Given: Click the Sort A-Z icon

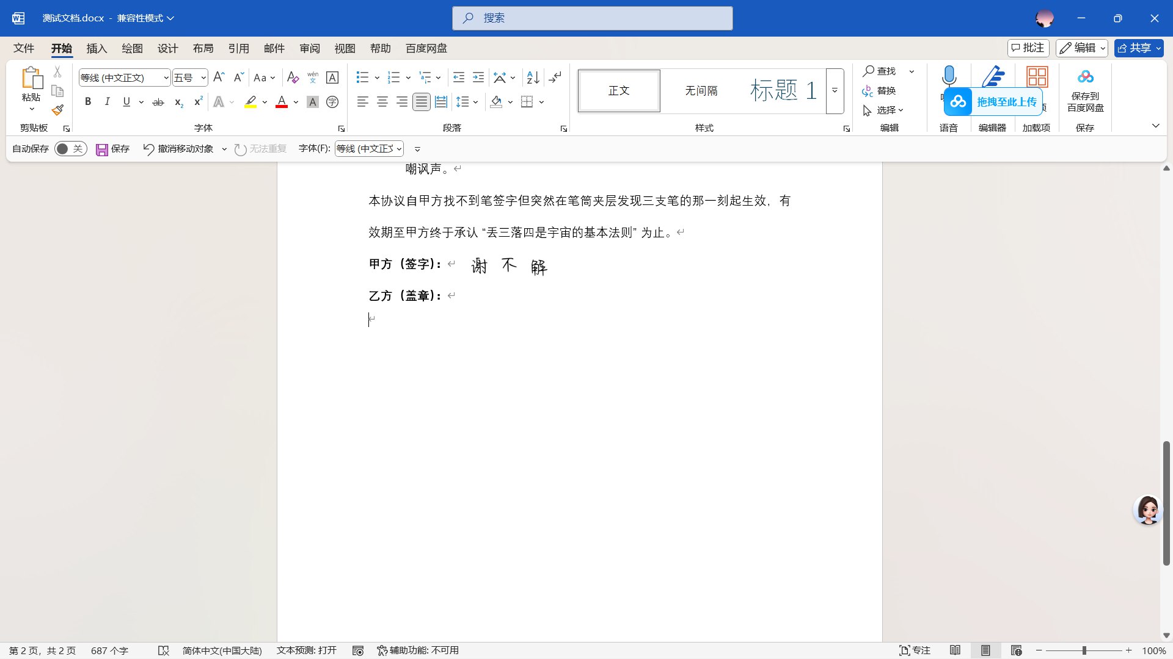Looking at the screenshot, I should [x=533, y=77].
